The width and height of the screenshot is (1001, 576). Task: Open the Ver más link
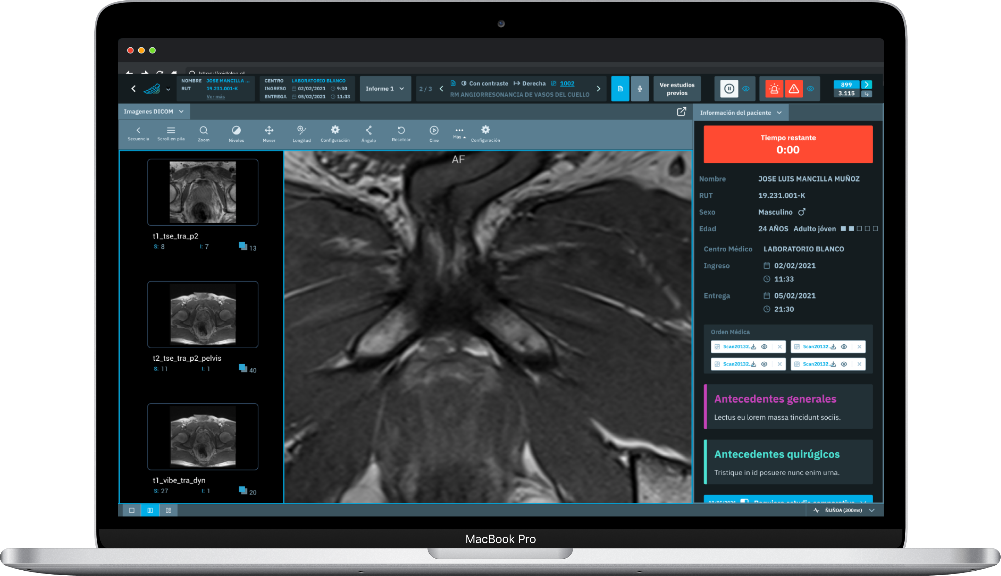point(215,97)
